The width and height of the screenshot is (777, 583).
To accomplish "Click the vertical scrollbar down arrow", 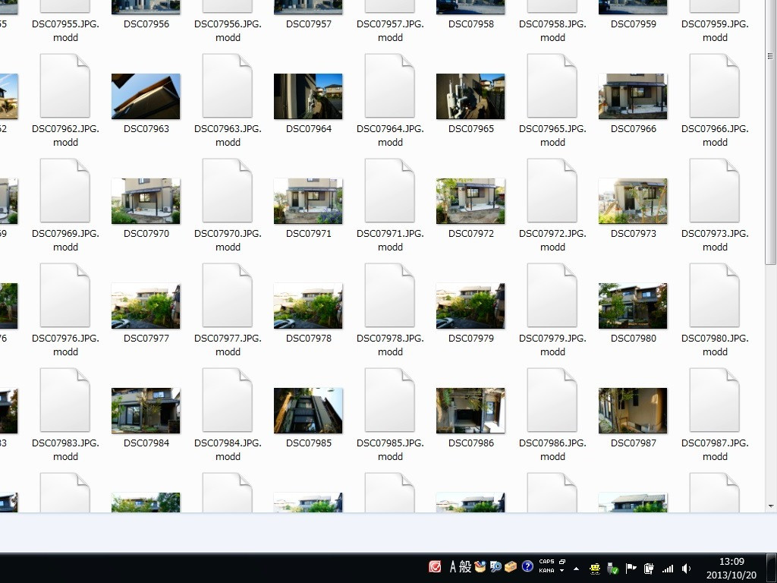I will click(771, 506).
